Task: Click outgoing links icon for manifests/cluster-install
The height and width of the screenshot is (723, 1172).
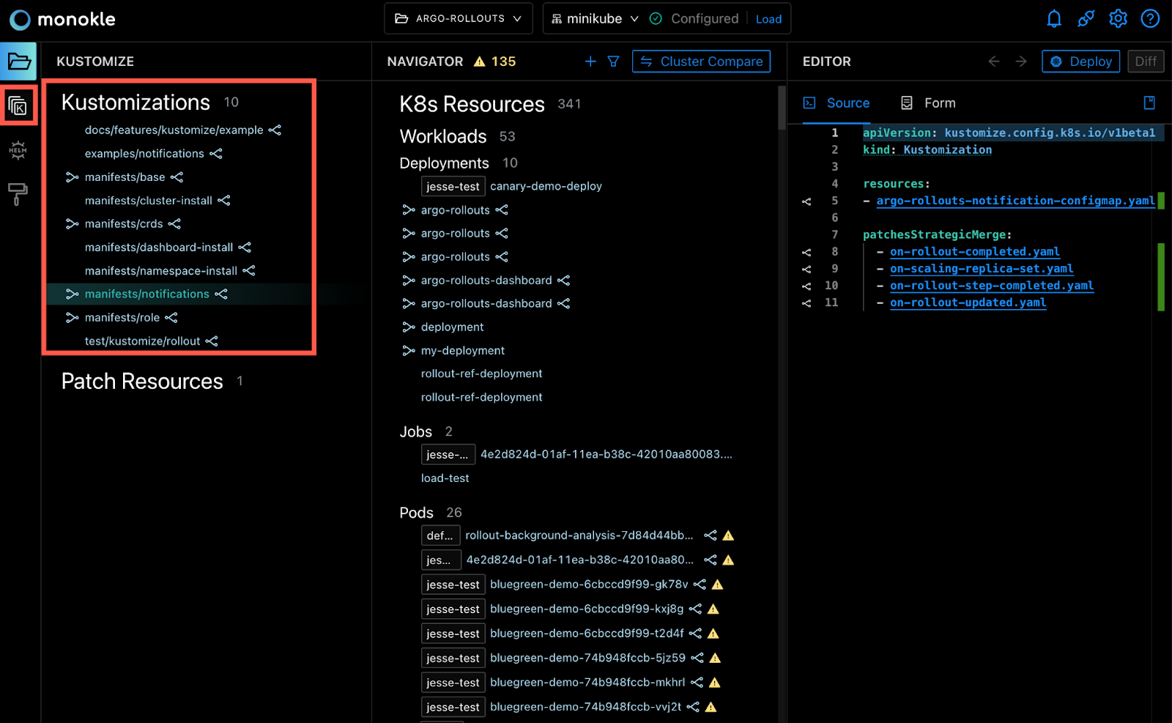Action: point(224,201)
